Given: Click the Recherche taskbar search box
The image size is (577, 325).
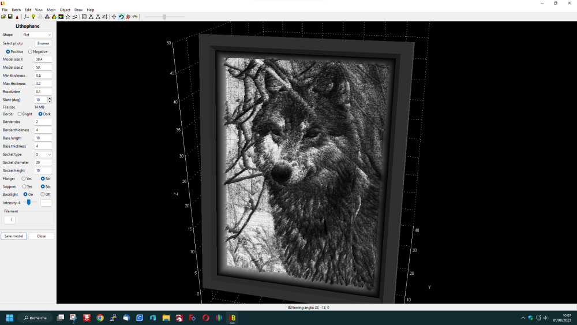Looking at the screenshot, I should tap(35, 317).
